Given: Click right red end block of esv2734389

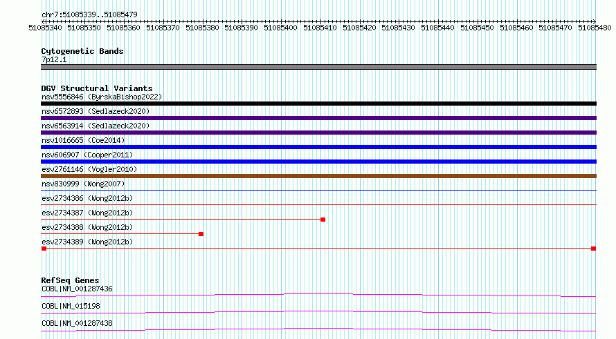Looking at the screenshot, I should [594, 249].
